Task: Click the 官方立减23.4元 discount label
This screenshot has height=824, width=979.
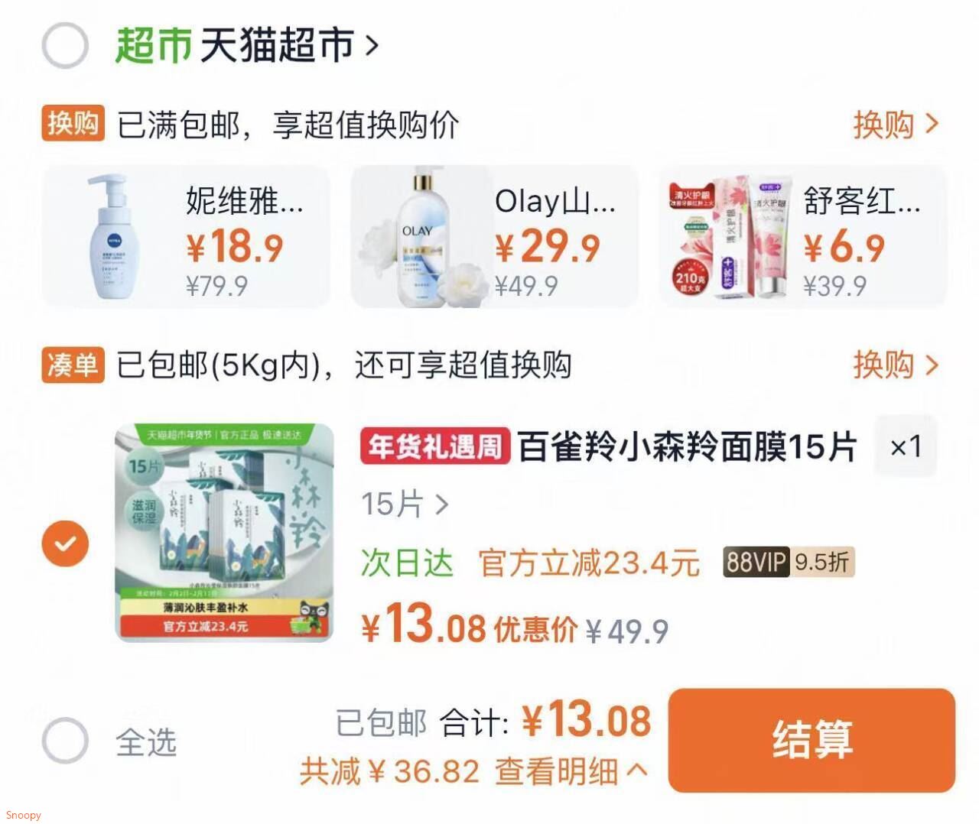Action: click(589, 563)
